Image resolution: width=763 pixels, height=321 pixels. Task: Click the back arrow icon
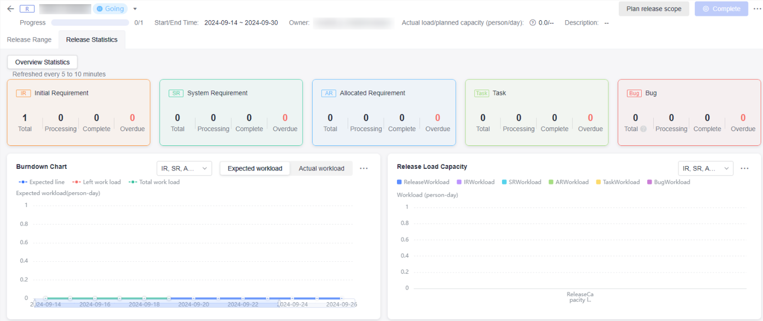pyautogui.click(x=11, y=9)
